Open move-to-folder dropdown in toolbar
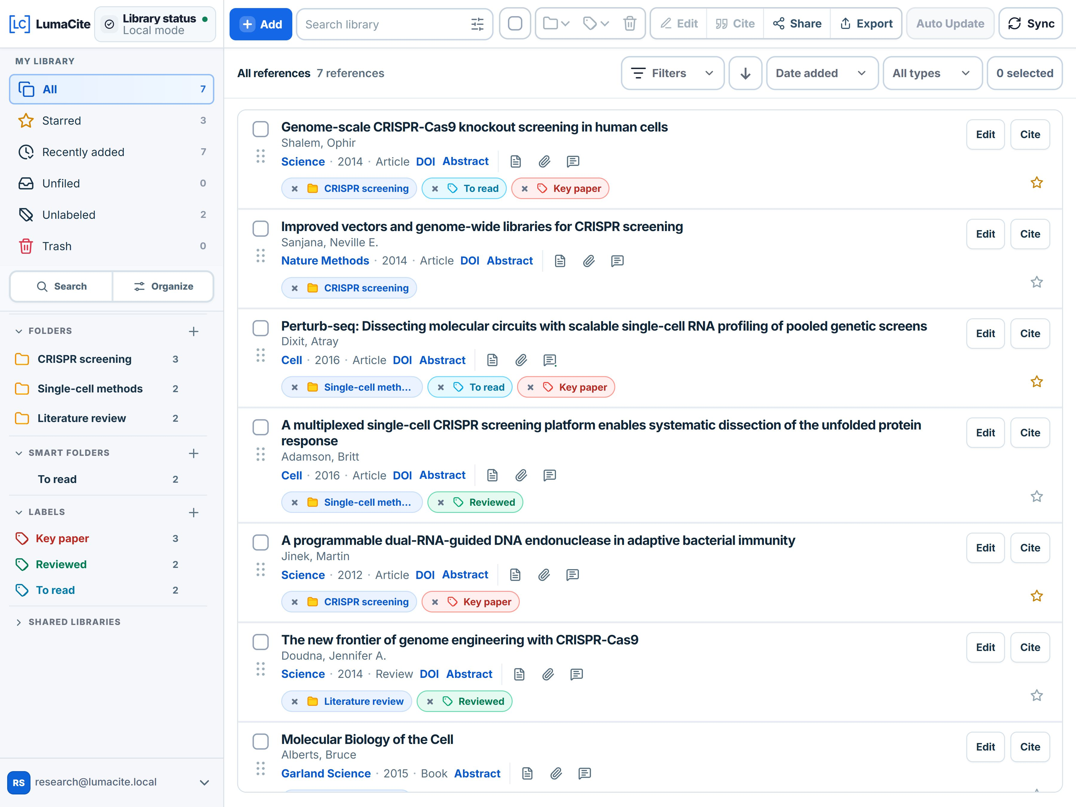This screenshot has height=807, width=1076. coord(556,24)
